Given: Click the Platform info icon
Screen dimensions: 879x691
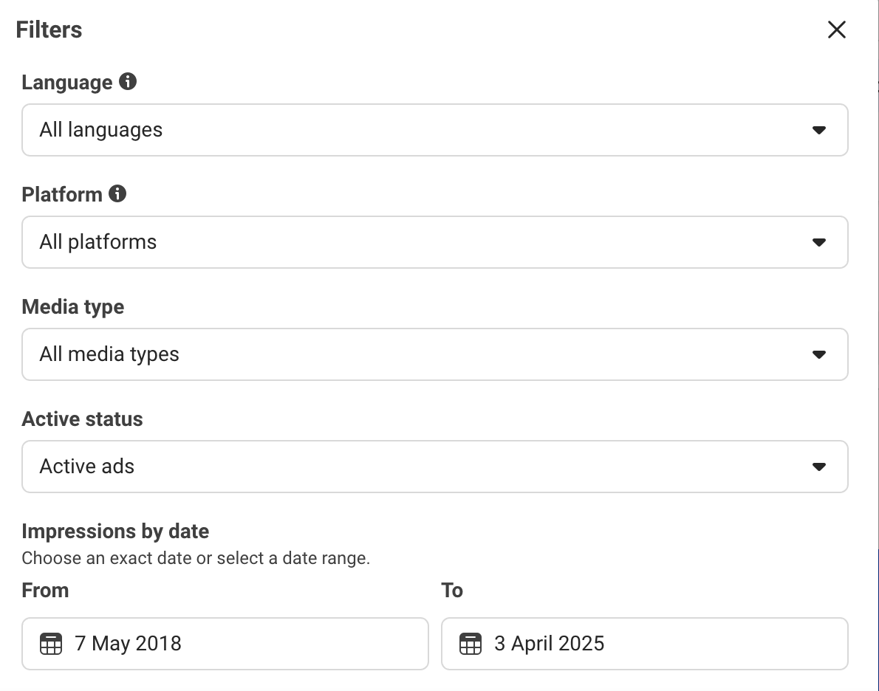Looking at the screenshot, I should (x=118, y=194).
